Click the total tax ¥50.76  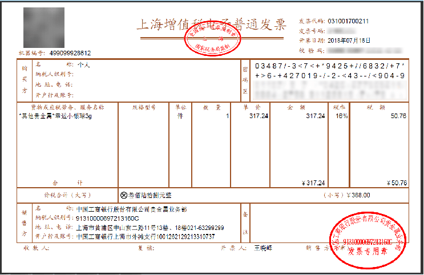point(397,183)
